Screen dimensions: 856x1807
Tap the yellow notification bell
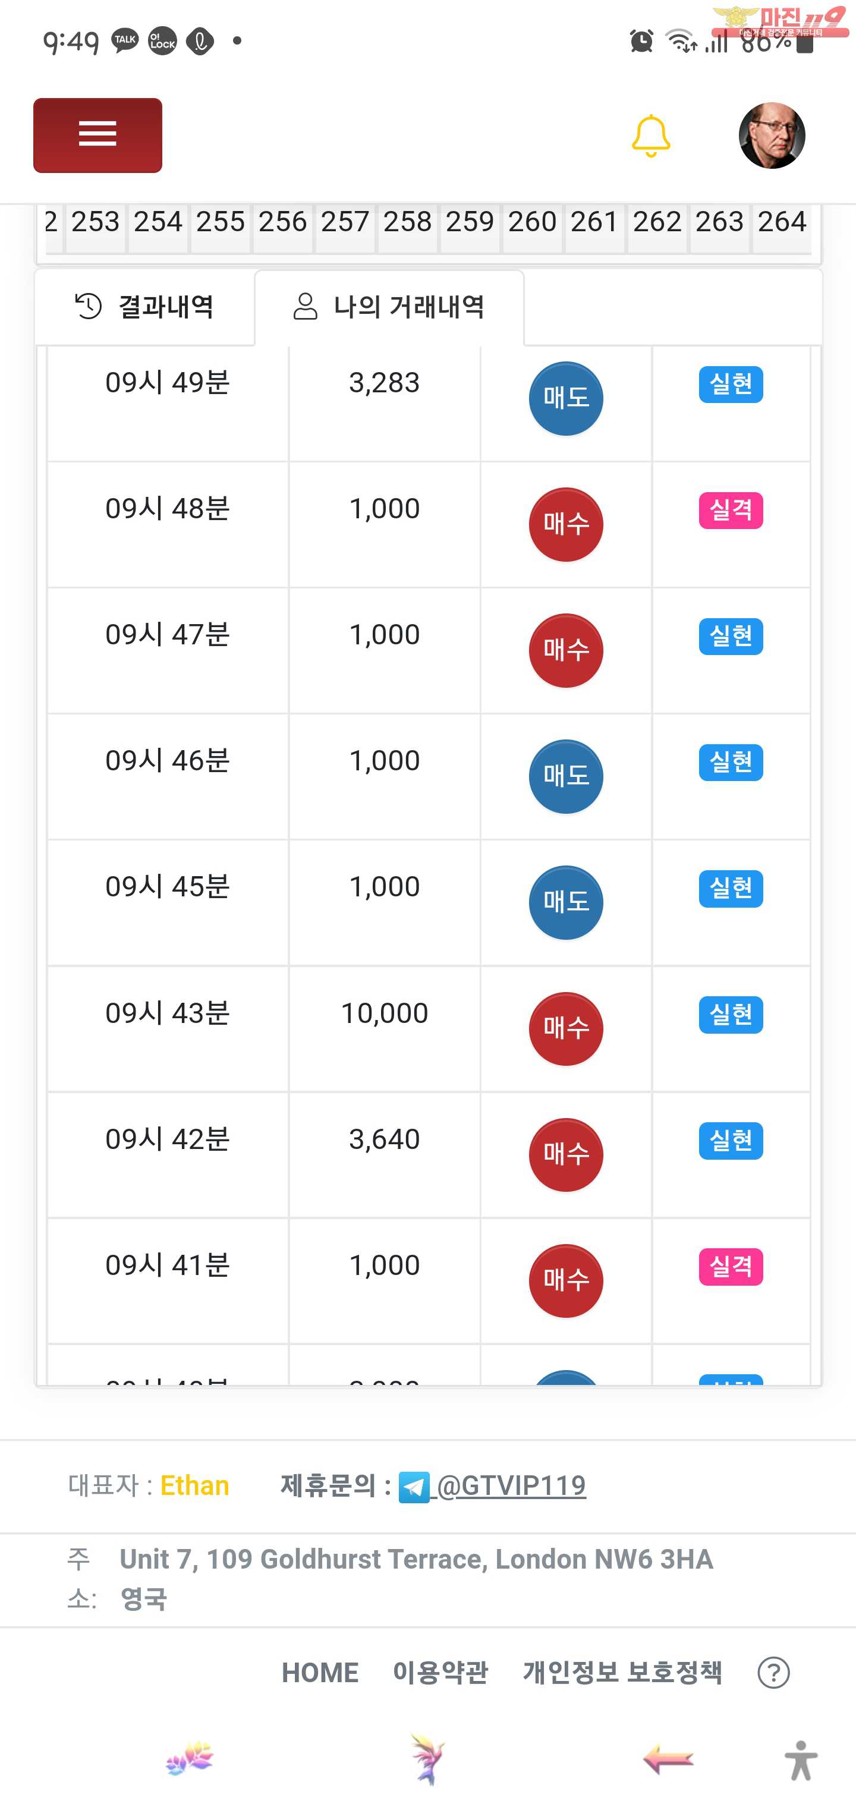tap(650, 136)
